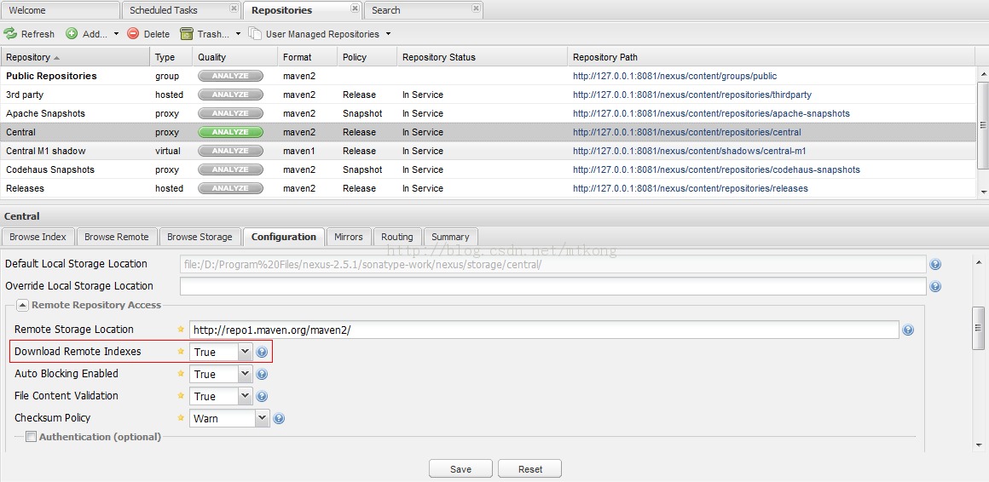
Task: Click green ANALYZE button for Central
Action: click(x=230, y=132)
